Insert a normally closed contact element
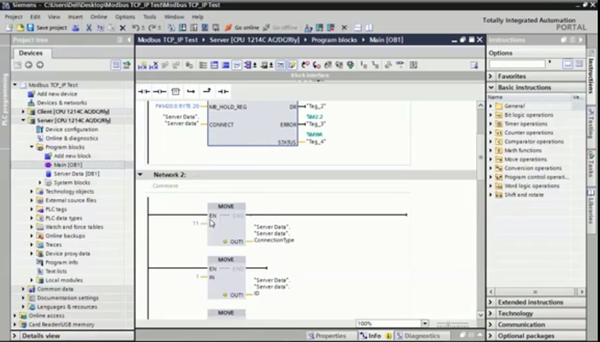This screenshot has width=600, height=342. 160,91
